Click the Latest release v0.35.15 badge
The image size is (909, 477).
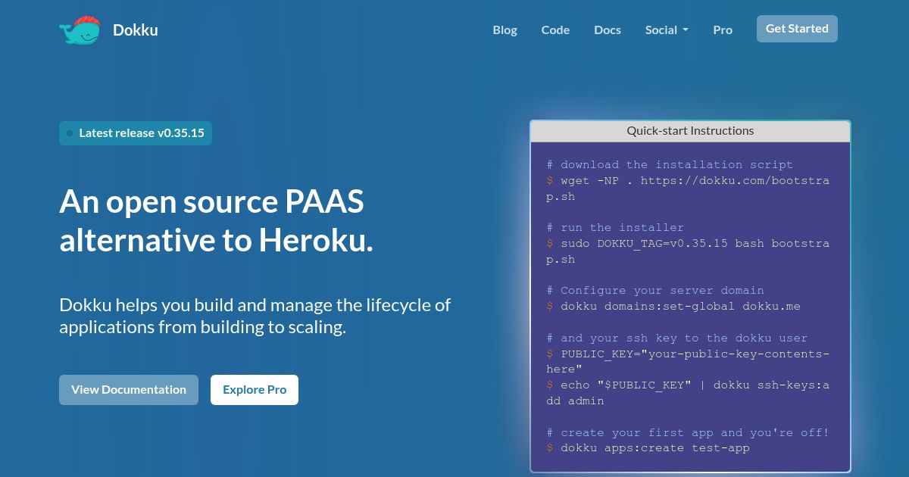click(x=136, y=132)
